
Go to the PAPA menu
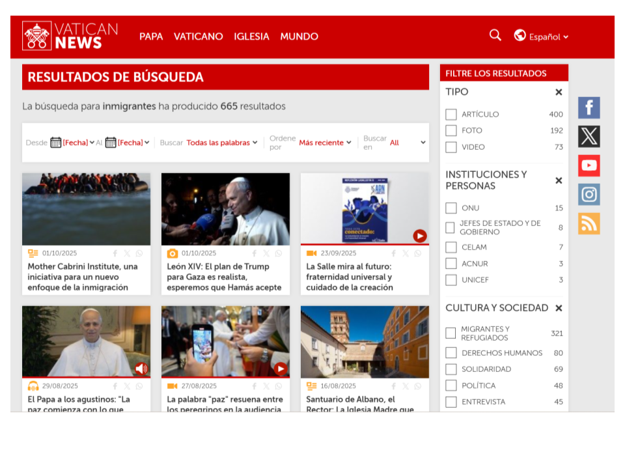(x=151, y=36)
